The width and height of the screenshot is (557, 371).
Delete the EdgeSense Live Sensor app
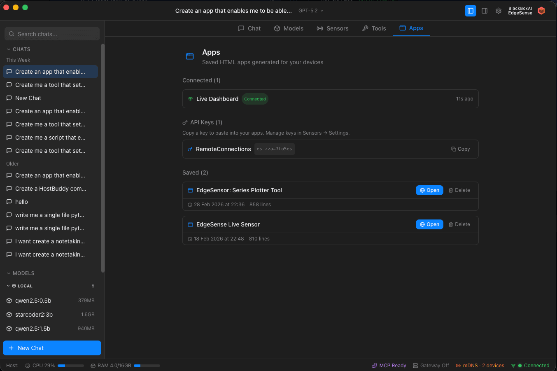[459, 224]
